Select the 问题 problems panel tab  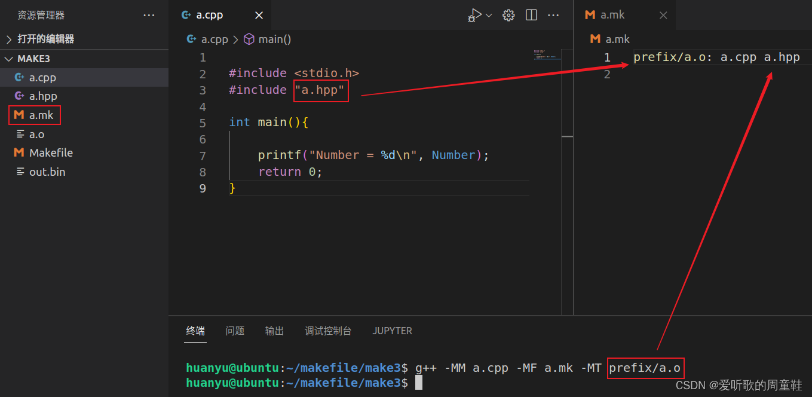click(x=235, y=331)
